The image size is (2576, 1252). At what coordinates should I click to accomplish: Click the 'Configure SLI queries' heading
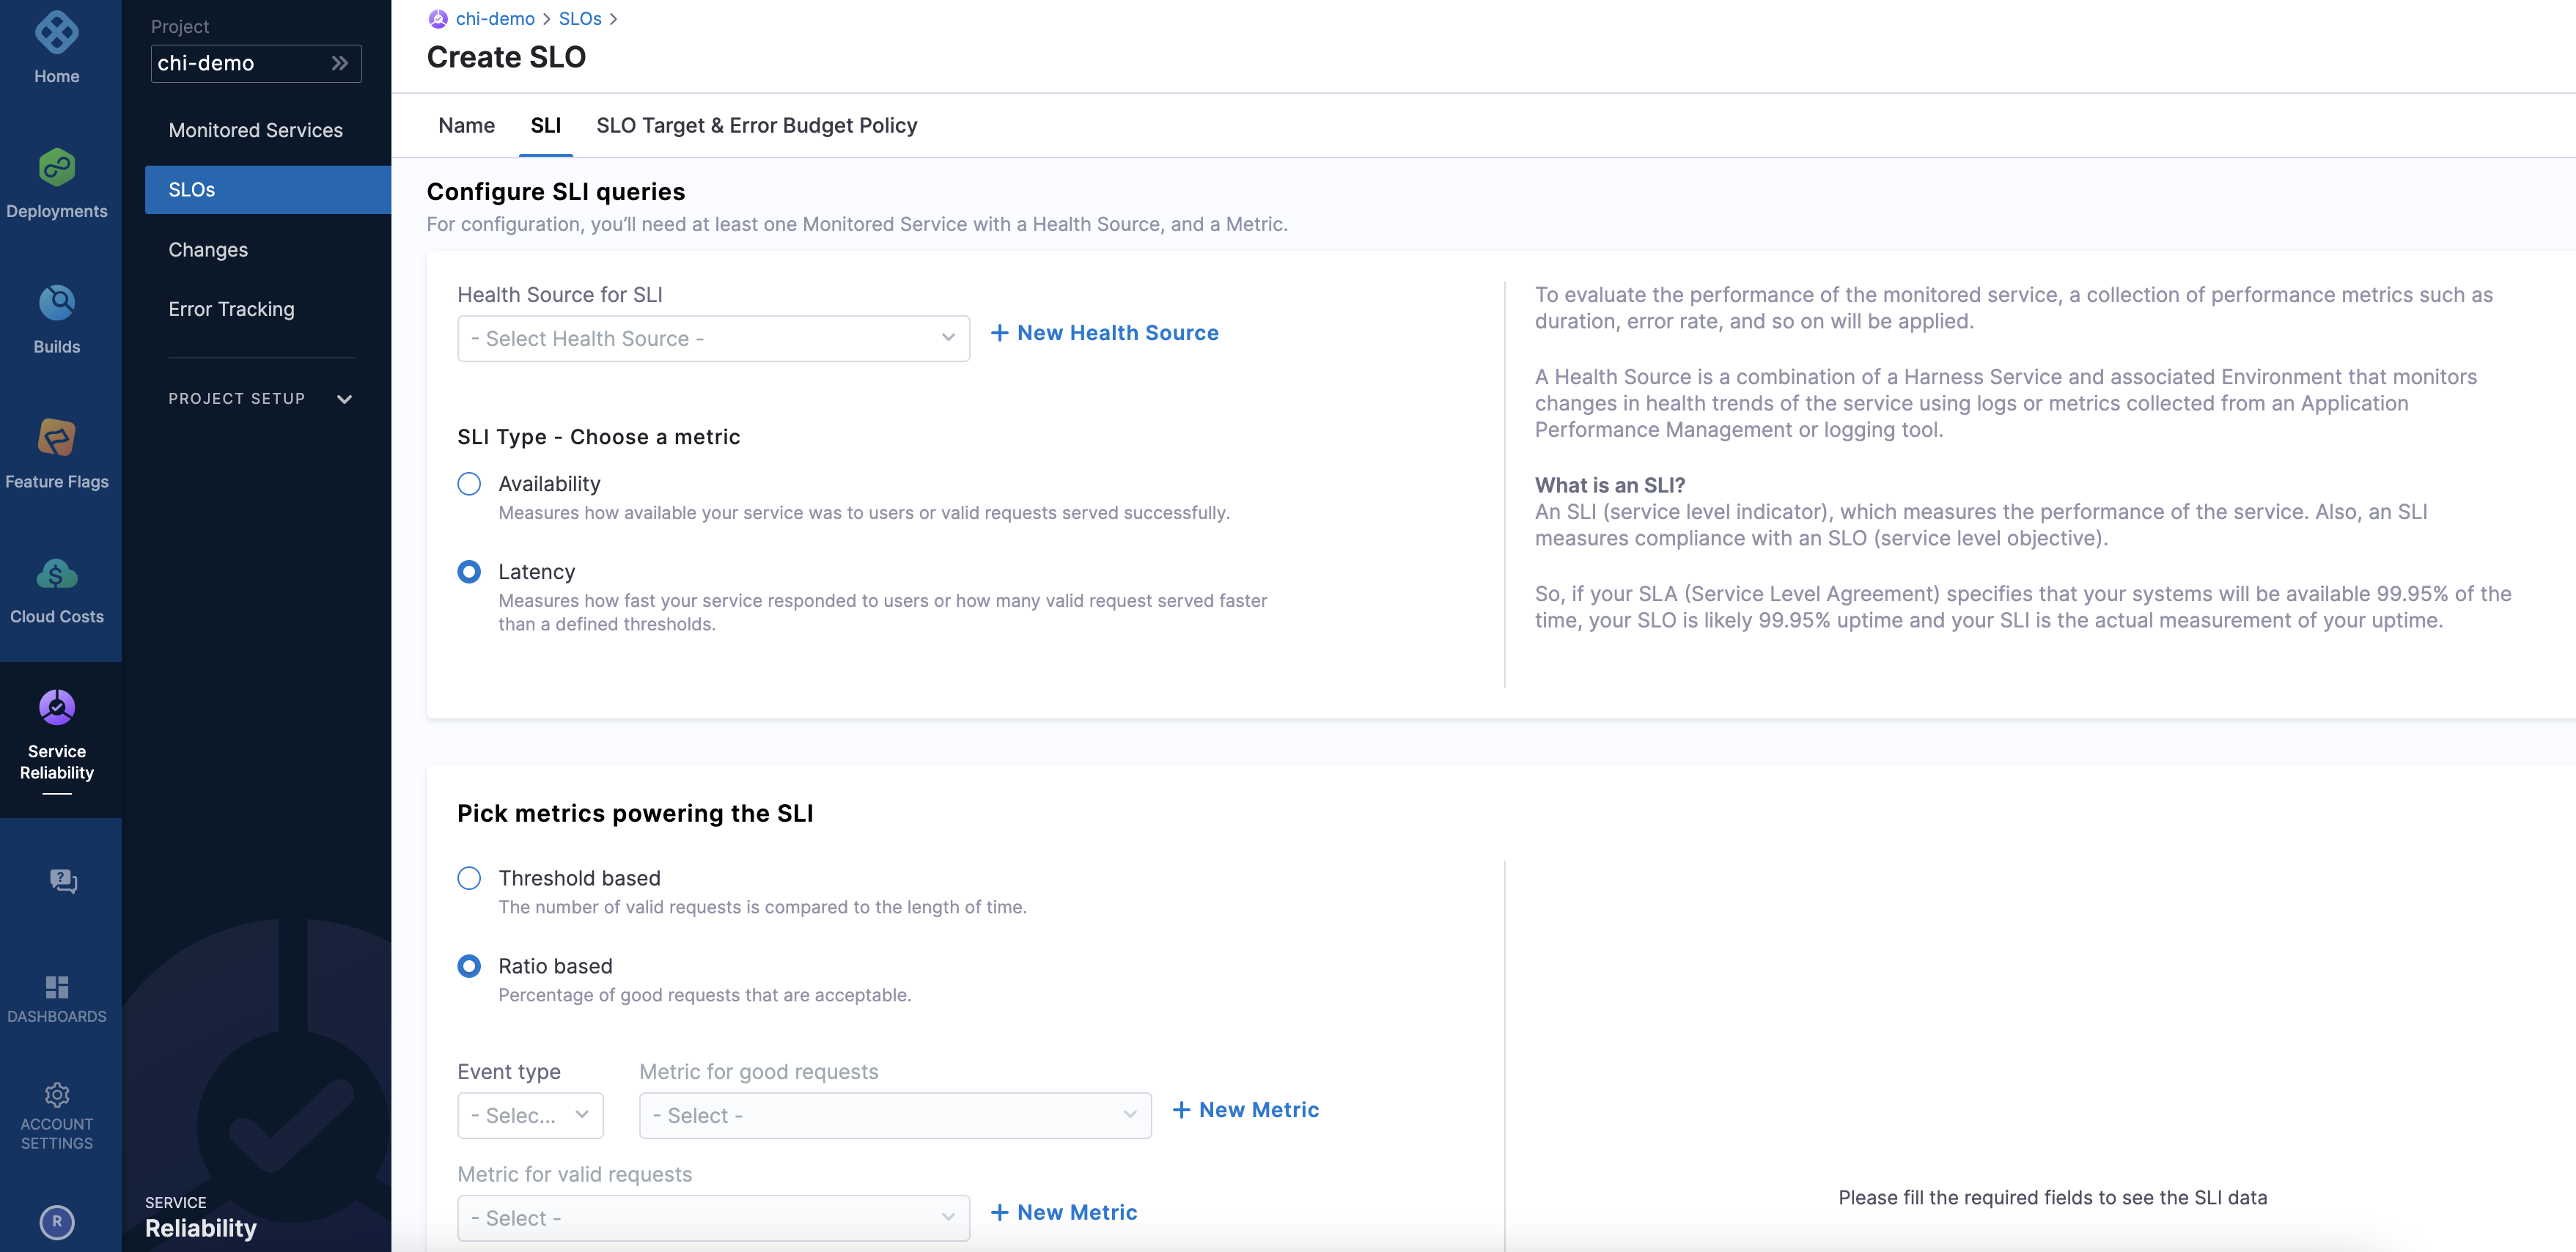click(x=556, y=192)
